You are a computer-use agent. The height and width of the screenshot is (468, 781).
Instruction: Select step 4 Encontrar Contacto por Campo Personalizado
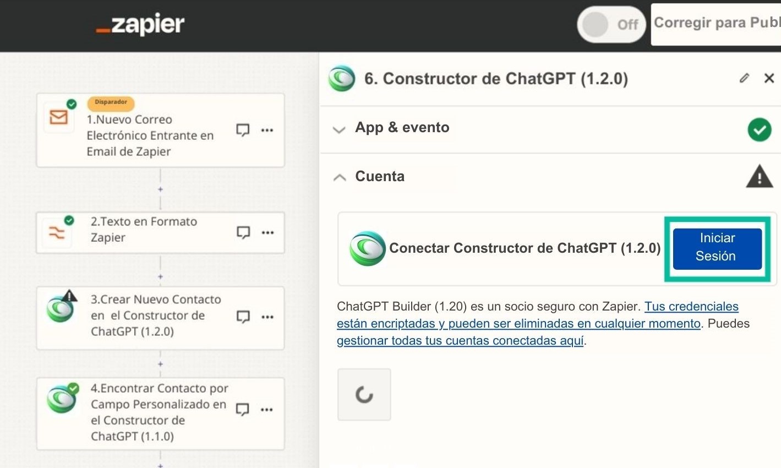point(160,413)
